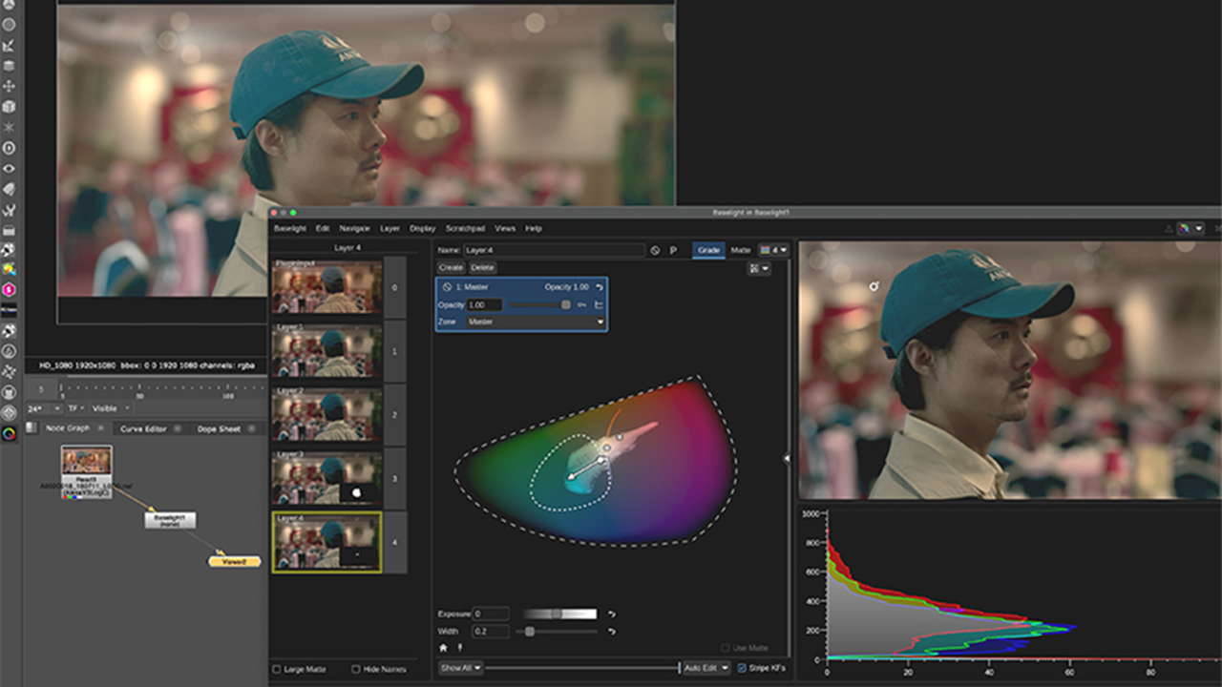Disable the Stripe KFs checkbox

tap(741, 669)
